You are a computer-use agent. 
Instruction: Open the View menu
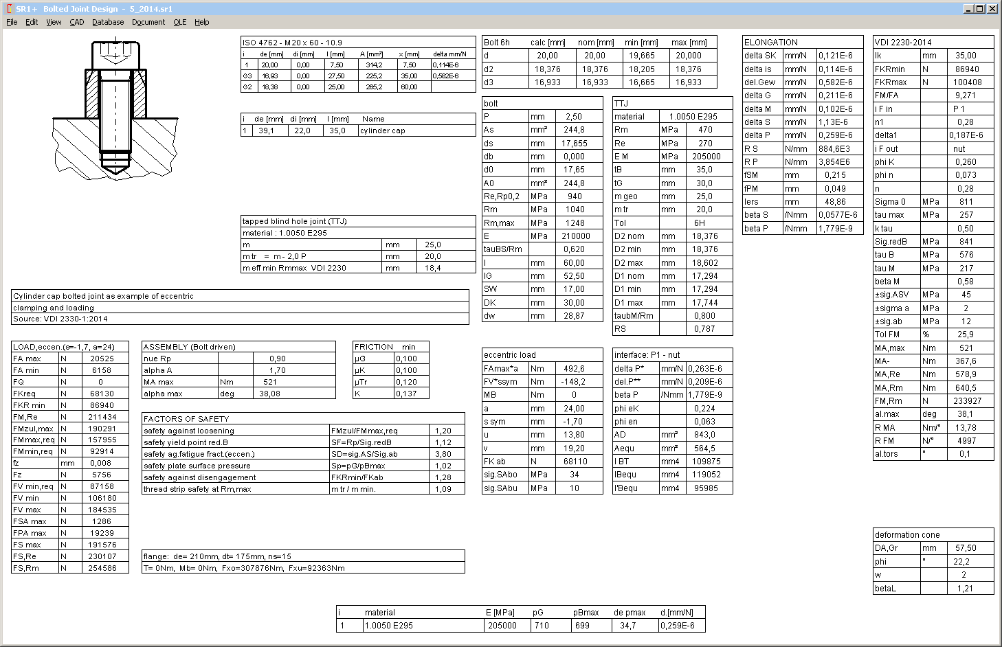[x=54, y=22]
